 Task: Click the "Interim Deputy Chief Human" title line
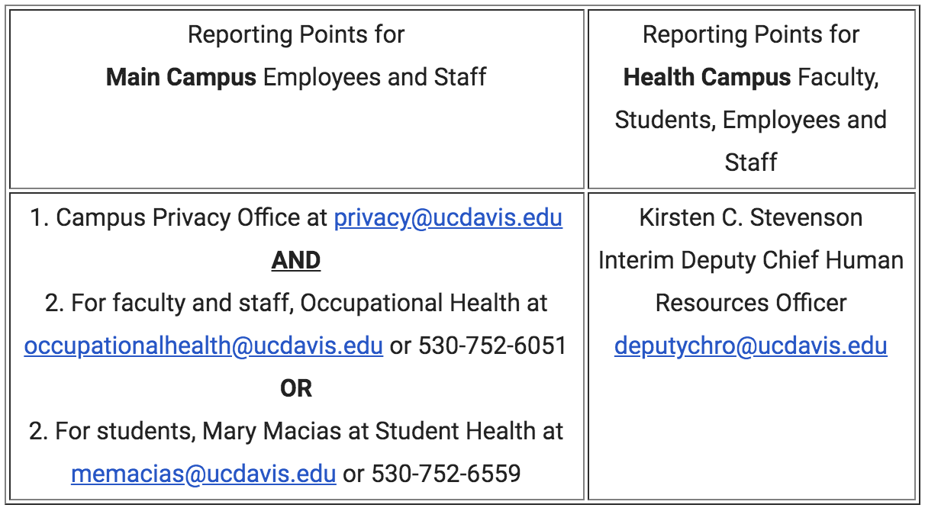point(751,261)
